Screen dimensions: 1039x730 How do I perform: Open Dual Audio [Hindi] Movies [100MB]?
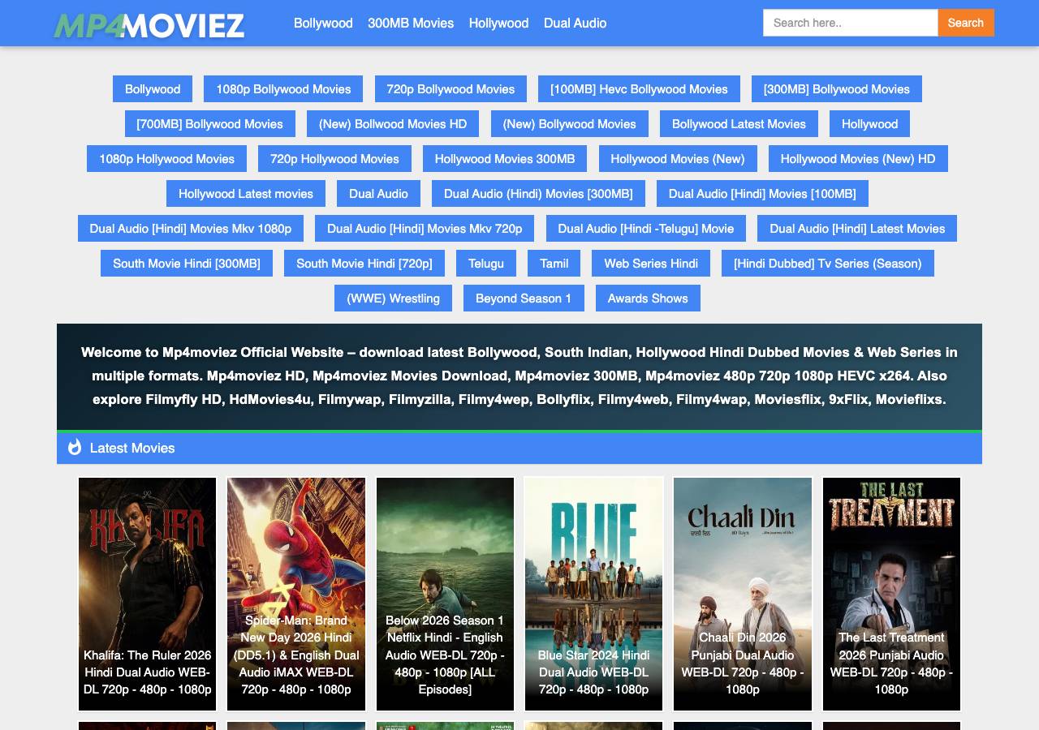pyautogui.click(x=762, y=194)
